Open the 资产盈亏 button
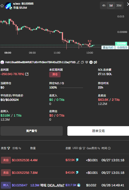 31,131
